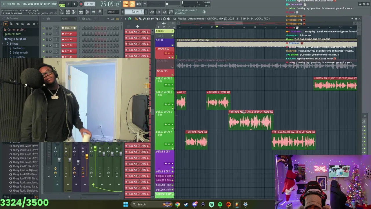Click the globe icon beside news panel
The width and height of the screenshot is (371, 209).
204,12
